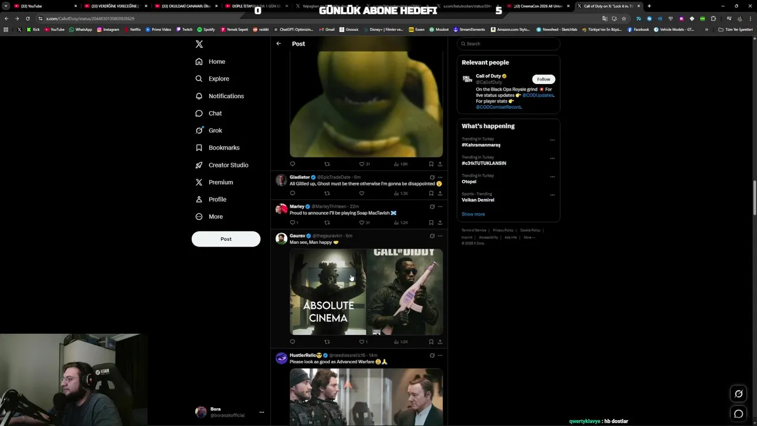Open Profile in the X sidebar
Image resolution: width=757 pixels, height=426 pixels.
tap(211, 199)
